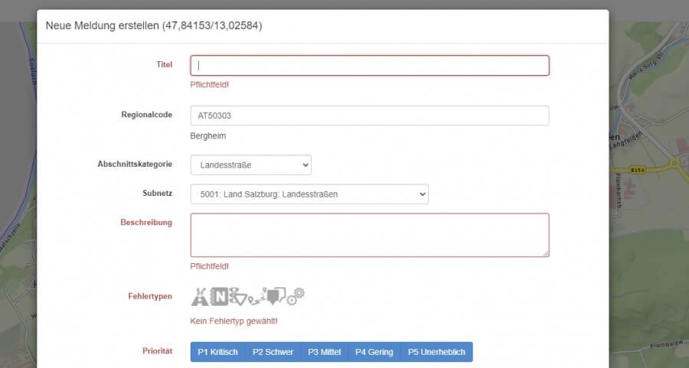The height and width of the screenshot is (368, 689).
Task: Select the yield sign traffic error icon
Action: [238, 295]
